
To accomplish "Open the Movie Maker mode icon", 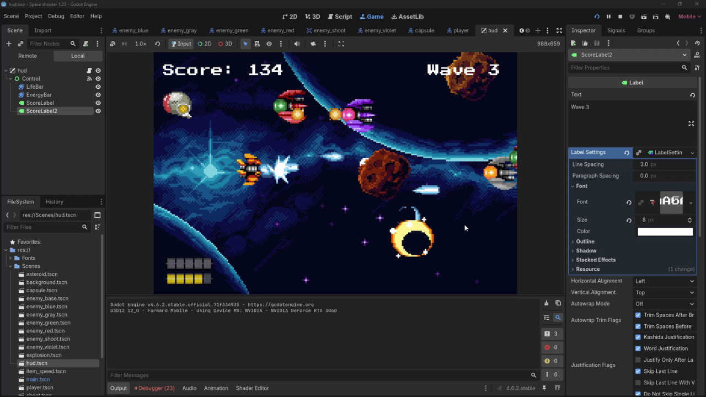I will (667, 17).
